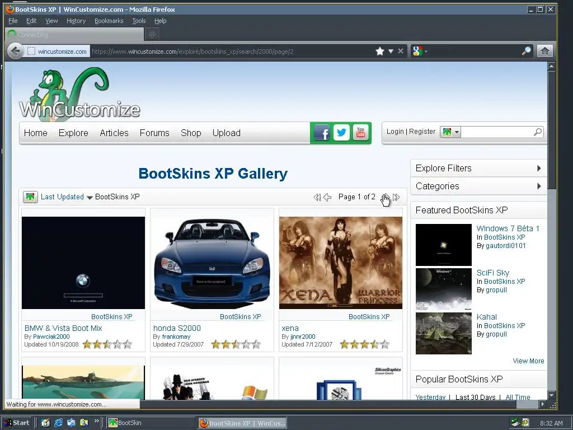Viewport: 573px width, 430px height.
Task: Open Upload in site navigation
Action: 227,133
